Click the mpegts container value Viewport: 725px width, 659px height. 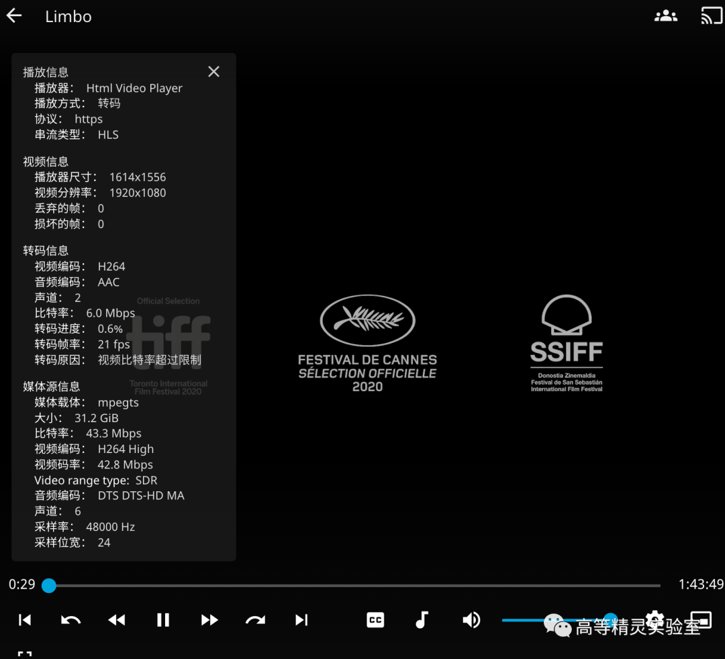point(118,403)
